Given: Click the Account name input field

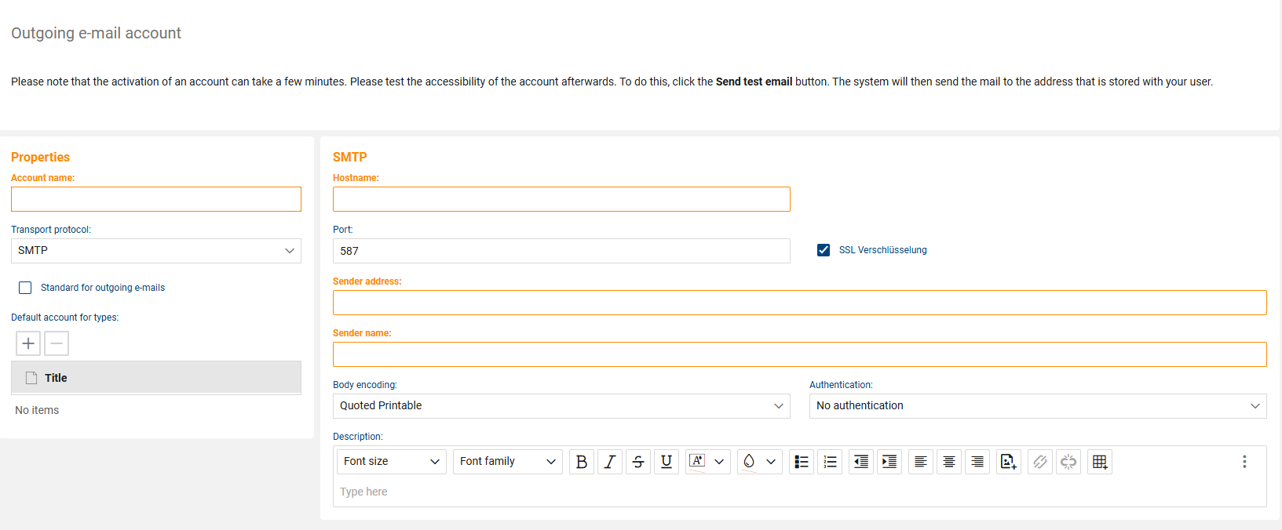Looking at the screenshot, I should pos(156,199).
